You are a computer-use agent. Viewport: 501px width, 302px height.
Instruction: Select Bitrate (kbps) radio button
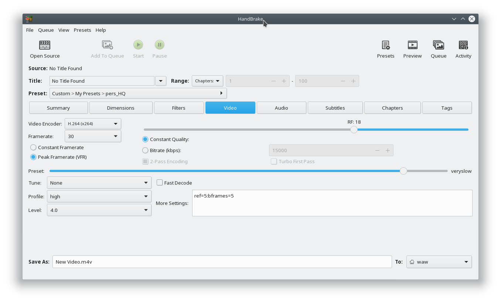[145, 150]
